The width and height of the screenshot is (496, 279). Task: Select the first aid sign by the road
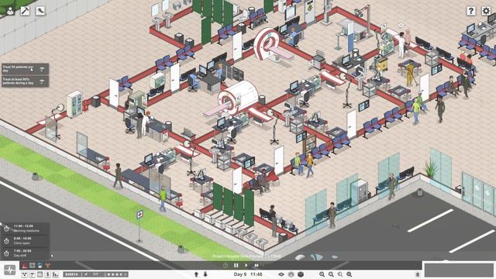pyautogui.click(x=139, y=215)
